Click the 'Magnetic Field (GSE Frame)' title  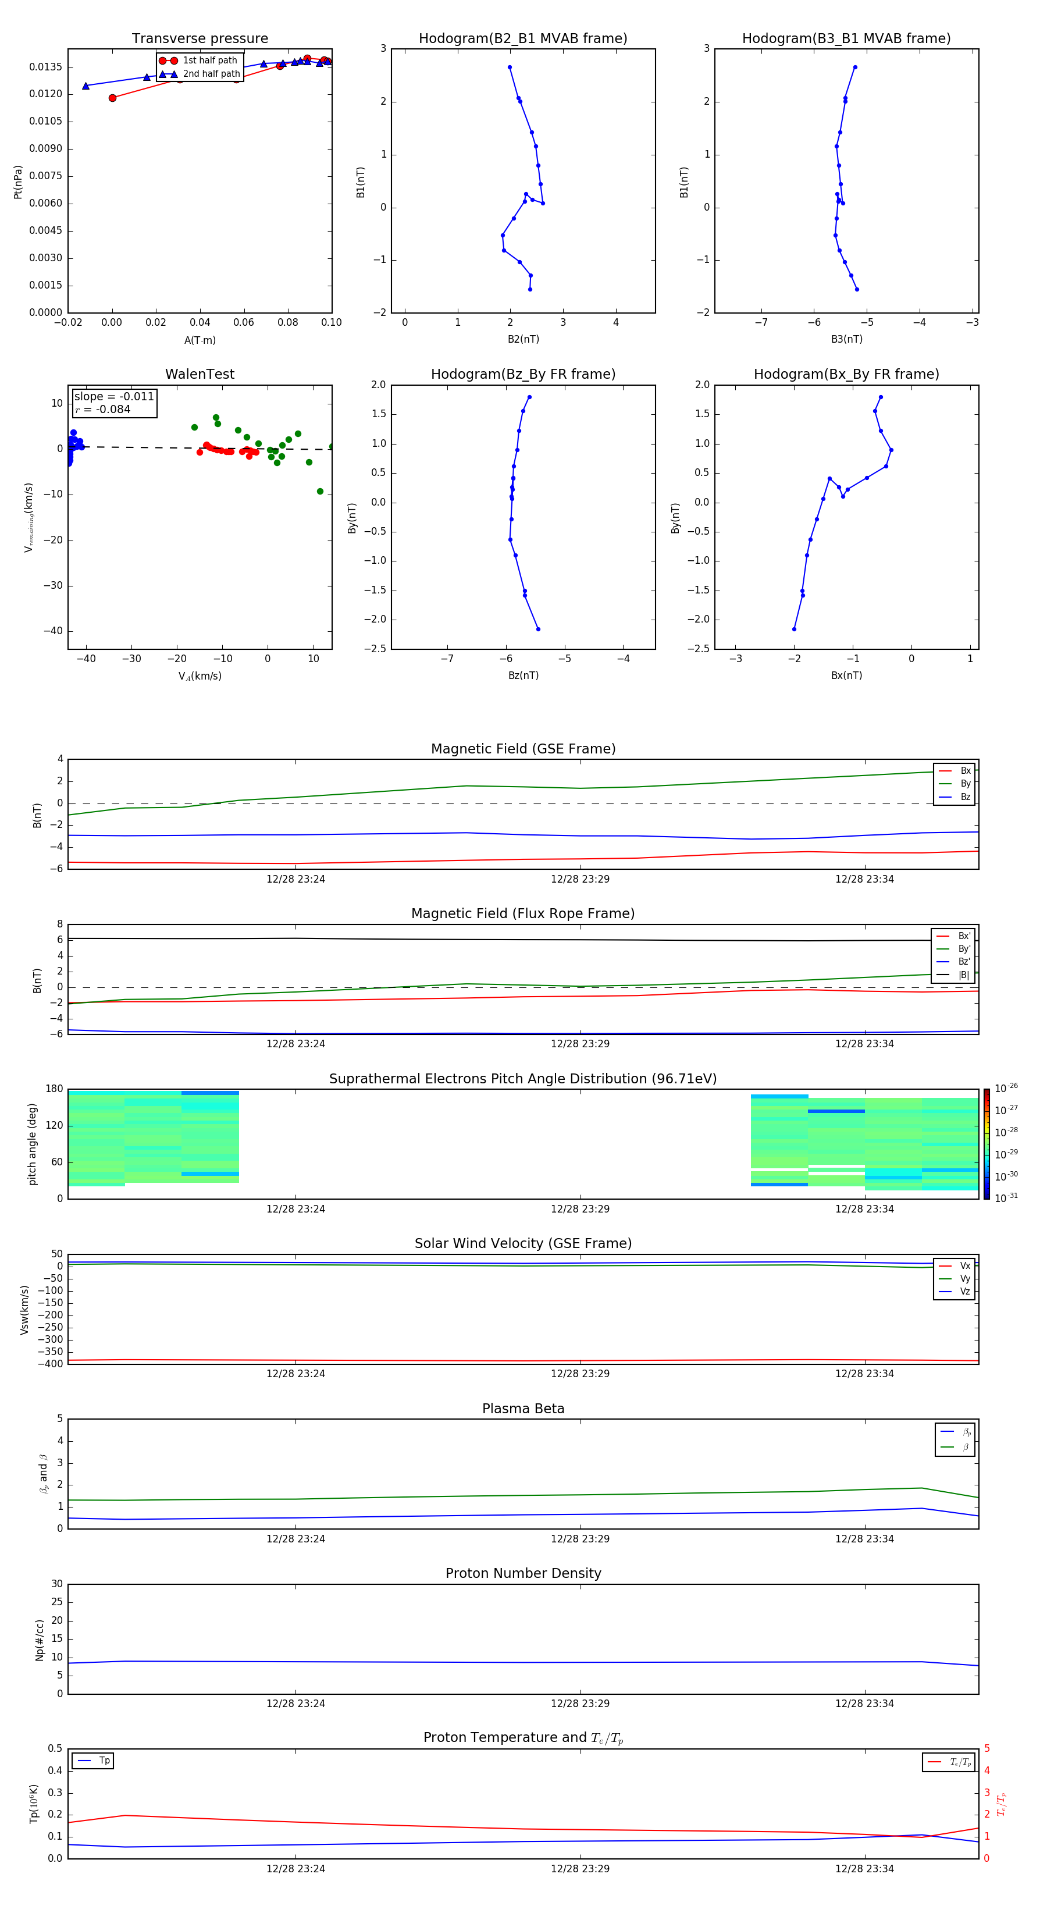point(523,749)
